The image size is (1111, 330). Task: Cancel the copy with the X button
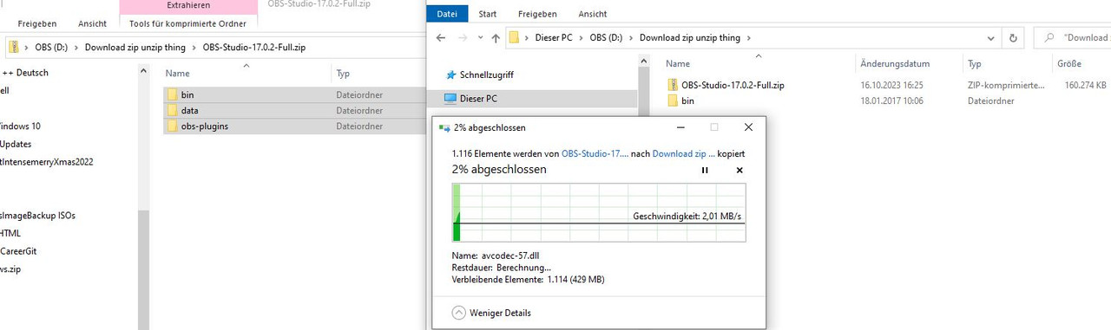[740, 170]
